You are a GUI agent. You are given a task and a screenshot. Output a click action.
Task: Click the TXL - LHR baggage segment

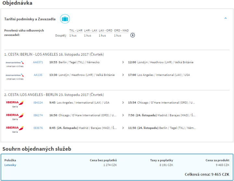click(76, 31)
